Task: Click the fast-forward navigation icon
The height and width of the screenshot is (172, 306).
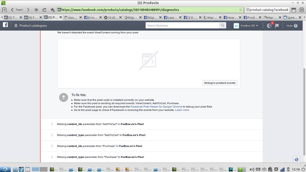Action: (36, 10)
